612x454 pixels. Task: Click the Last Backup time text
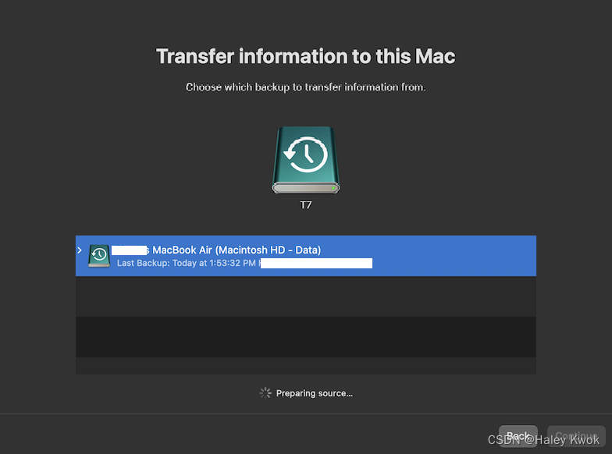pyautogui.click(x=187, y=264)
